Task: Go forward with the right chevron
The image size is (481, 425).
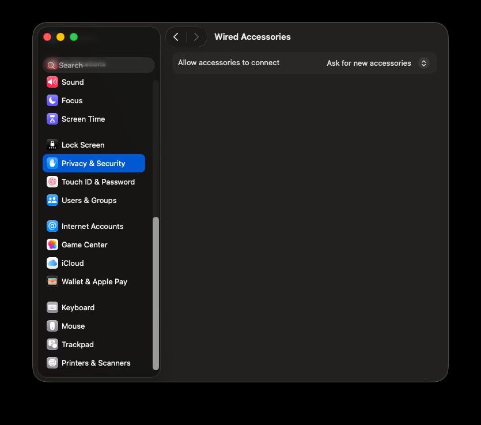Action: coord(196,37)
